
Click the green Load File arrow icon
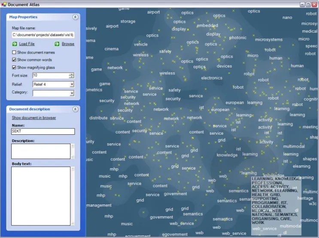(x=15, y=44)
